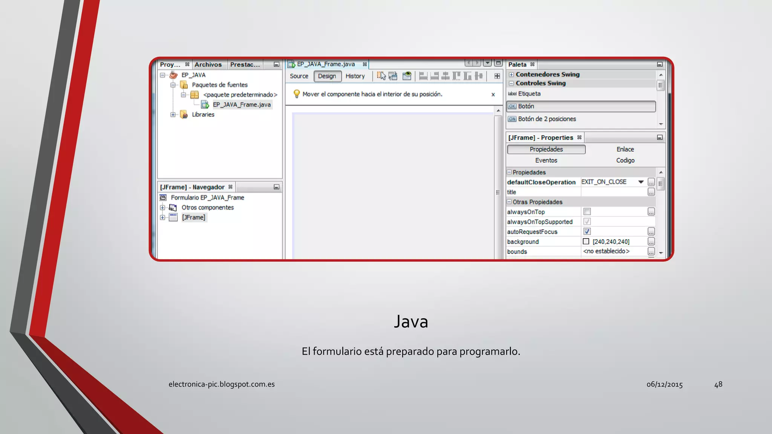Dismiss the lightbulb hint message with x
This screenshot has width=772, height=434.
tap(493, 95)
